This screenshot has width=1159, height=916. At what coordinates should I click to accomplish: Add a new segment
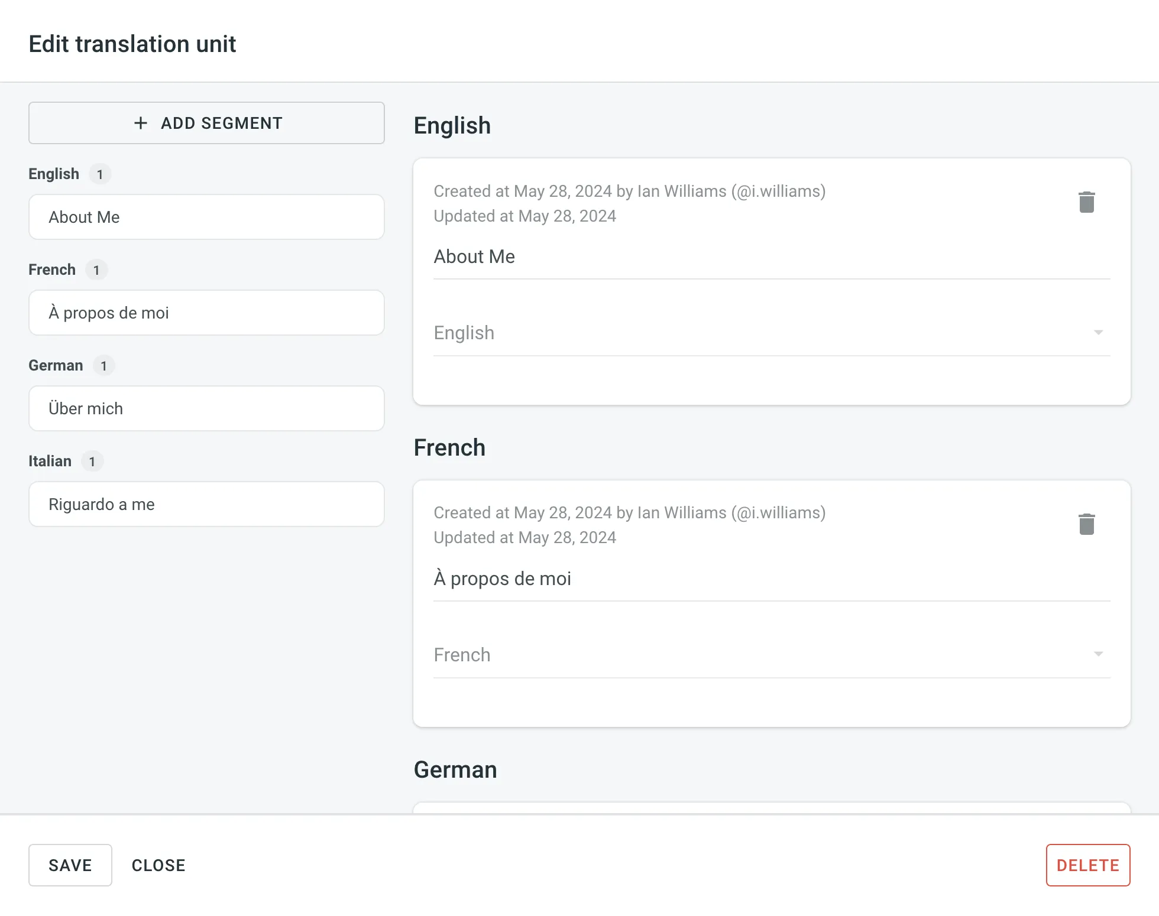pos(206,123)
